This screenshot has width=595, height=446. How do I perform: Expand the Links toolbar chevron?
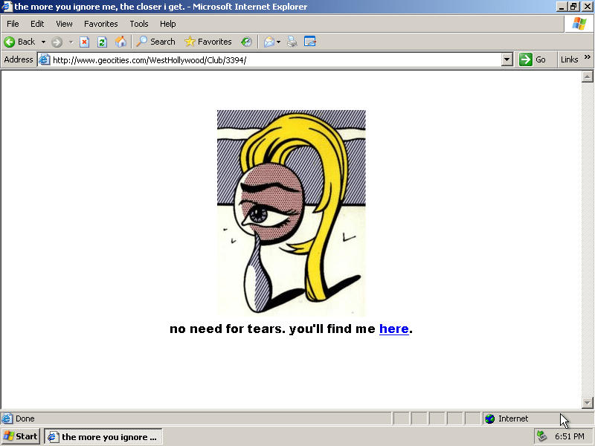pos(588,58)
